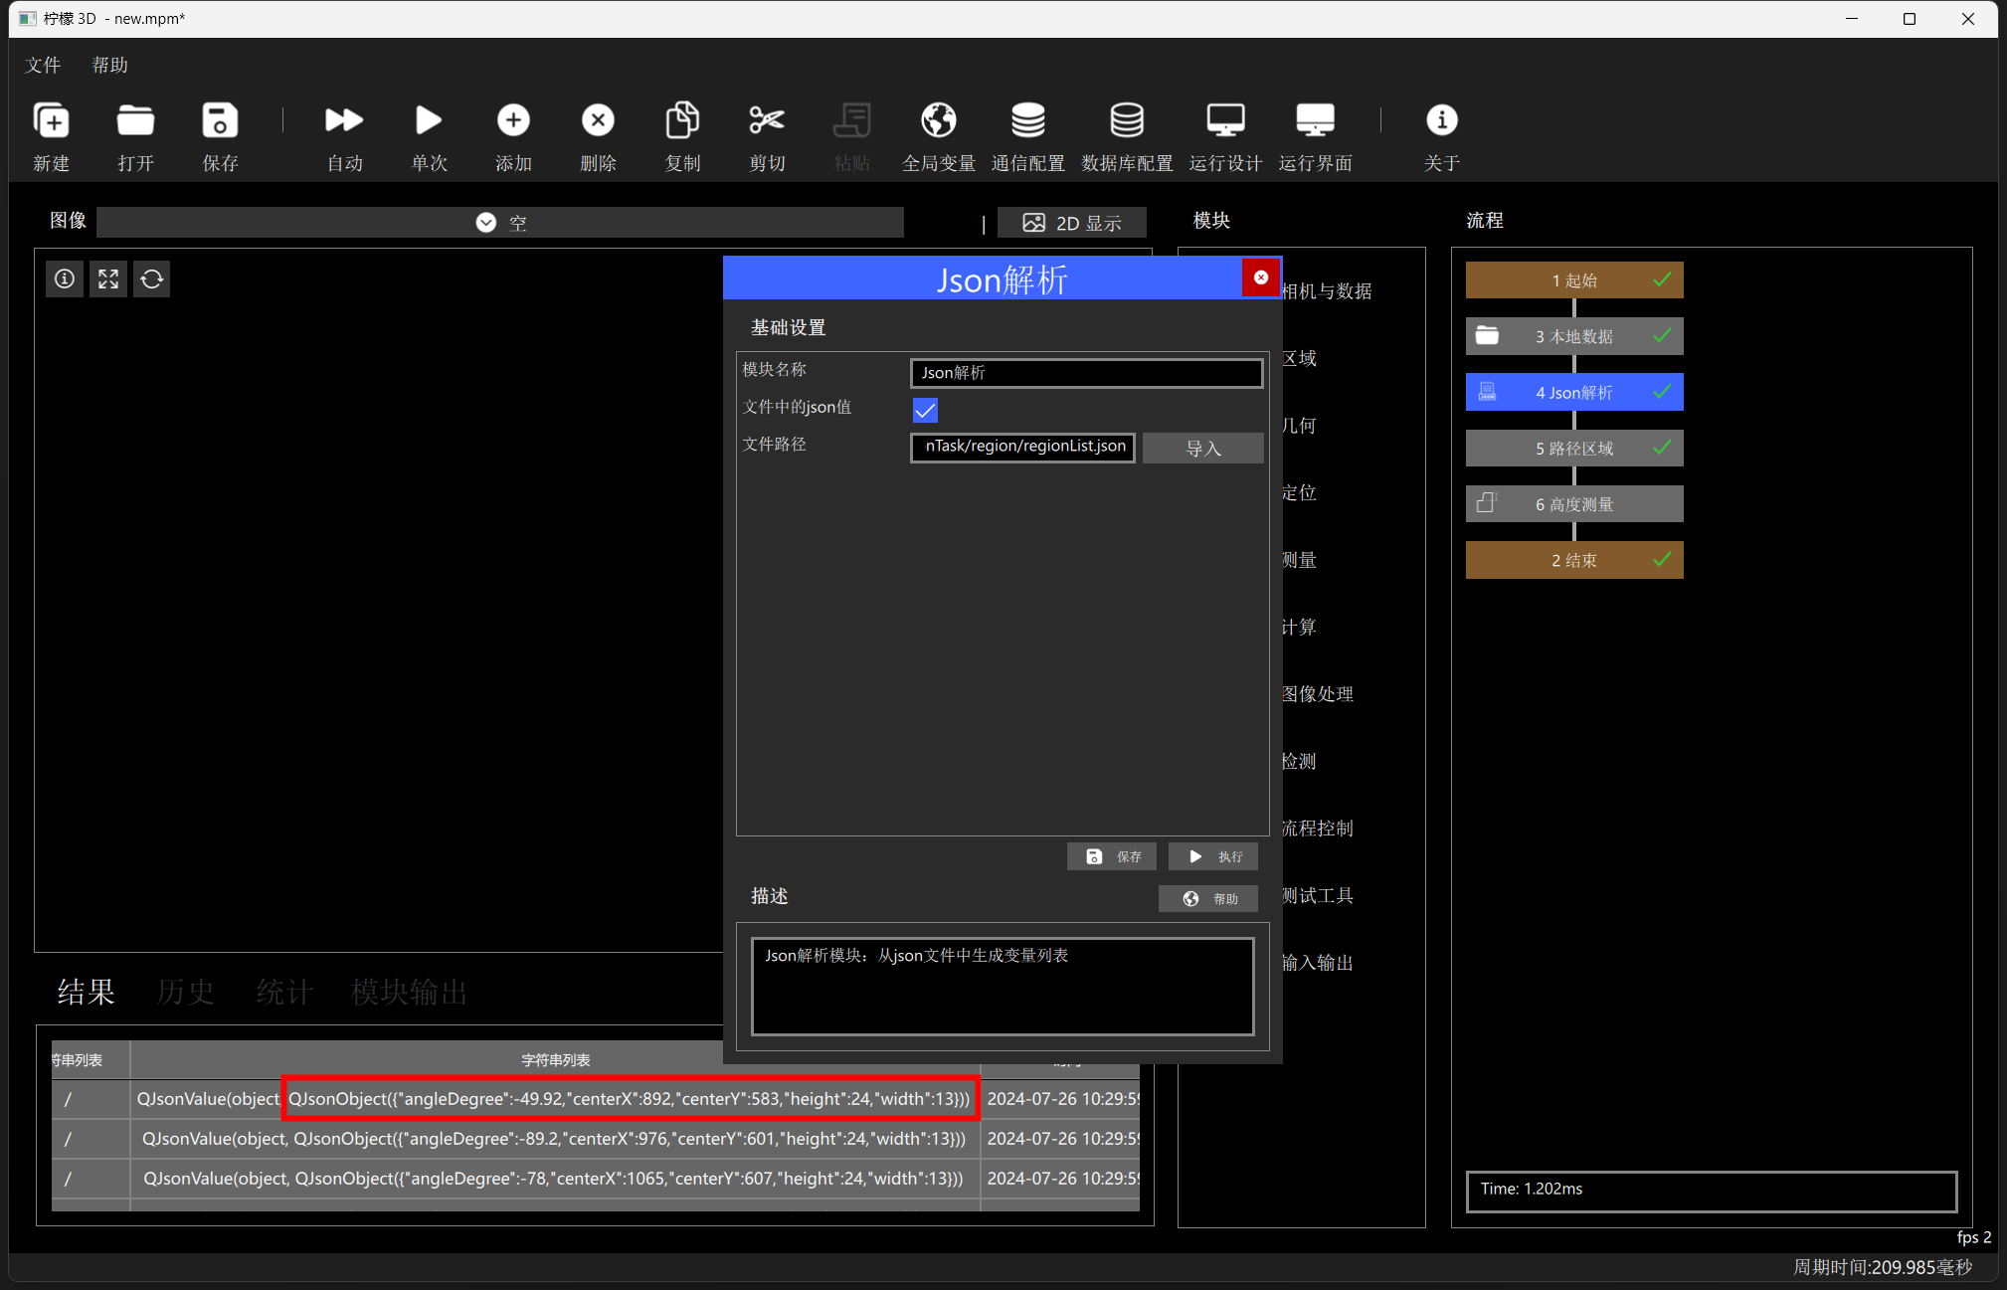
Task: Expand the 图像处理 module category
Action: 1318,694
